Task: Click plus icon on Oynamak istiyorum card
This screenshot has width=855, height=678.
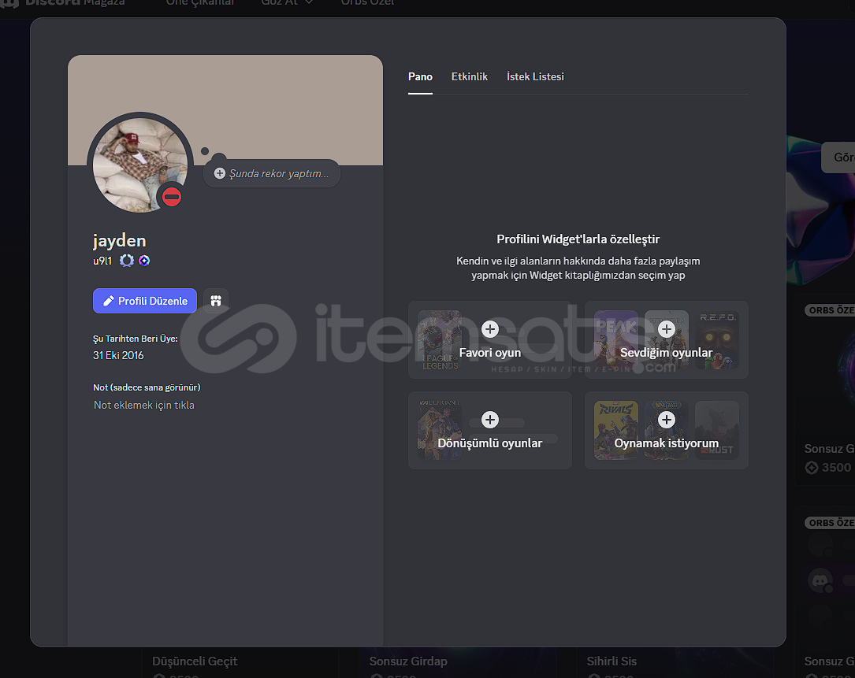Action: pos(667,420)
